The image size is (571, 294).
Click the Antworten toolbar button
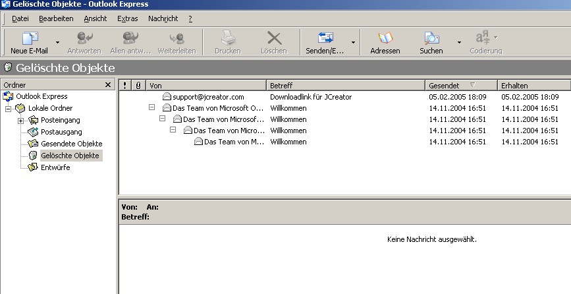coord(84,43)
